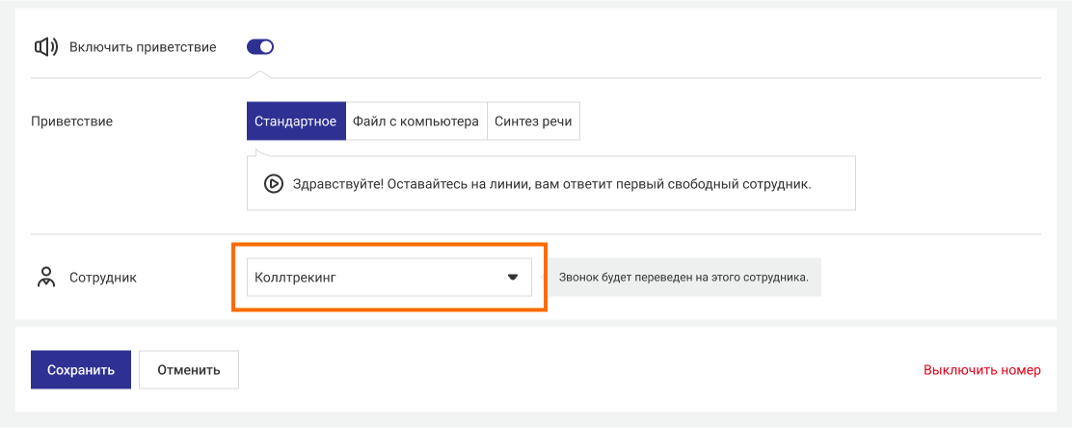Switch to the Файл с компьютера tab
Image resolution: width=1072 pixels, height=428 pixels.
coord(415,121)
